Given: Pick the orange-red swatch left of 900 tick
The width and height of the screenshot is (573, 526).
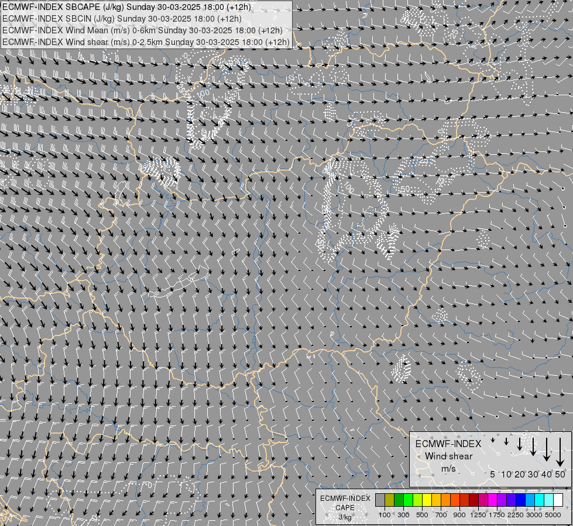Looking at the screenshot, I should (x=455, y=500).
